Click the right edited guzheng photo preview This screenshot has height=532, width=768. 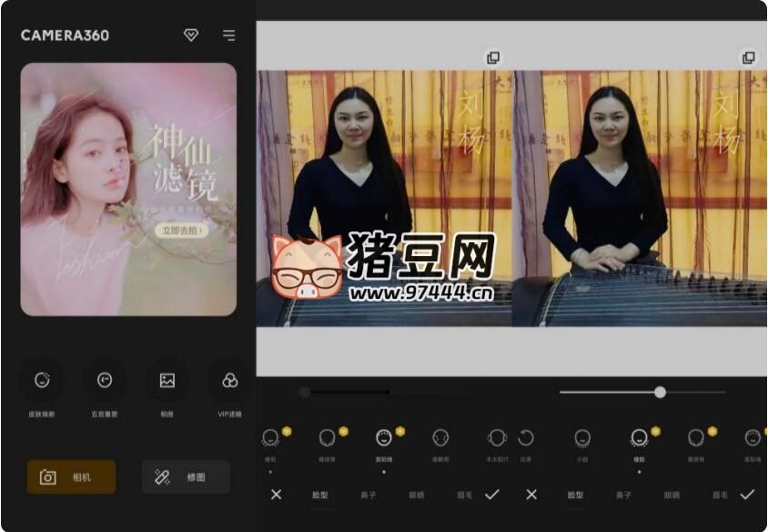(x=639, y=198)
